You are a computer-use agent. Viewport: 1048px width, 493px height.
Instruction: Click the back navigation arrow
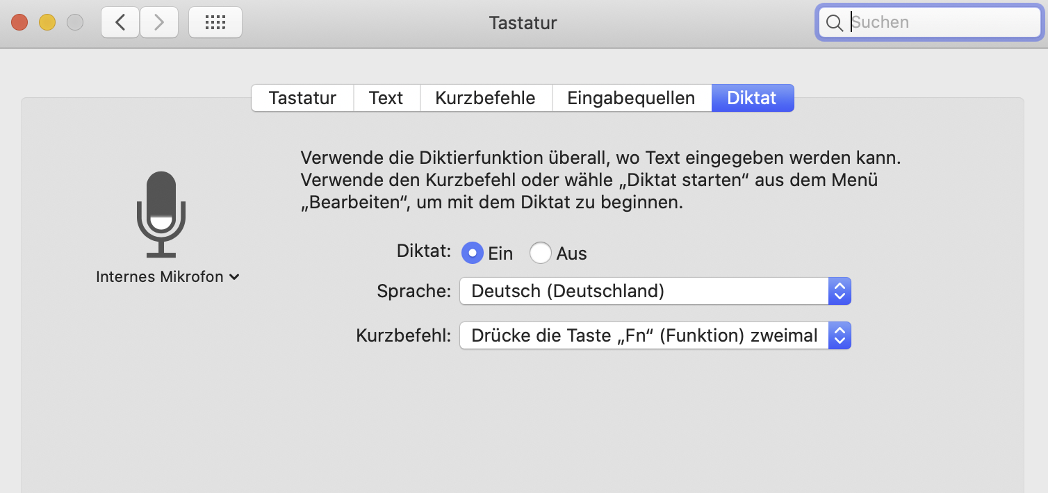120,22
